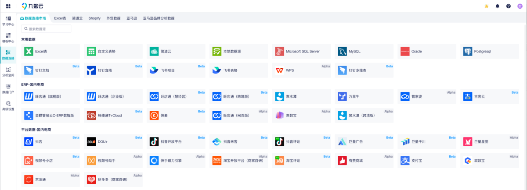
Task: Choose the 钉钉文档 card
Action: [x=51, y=70]
